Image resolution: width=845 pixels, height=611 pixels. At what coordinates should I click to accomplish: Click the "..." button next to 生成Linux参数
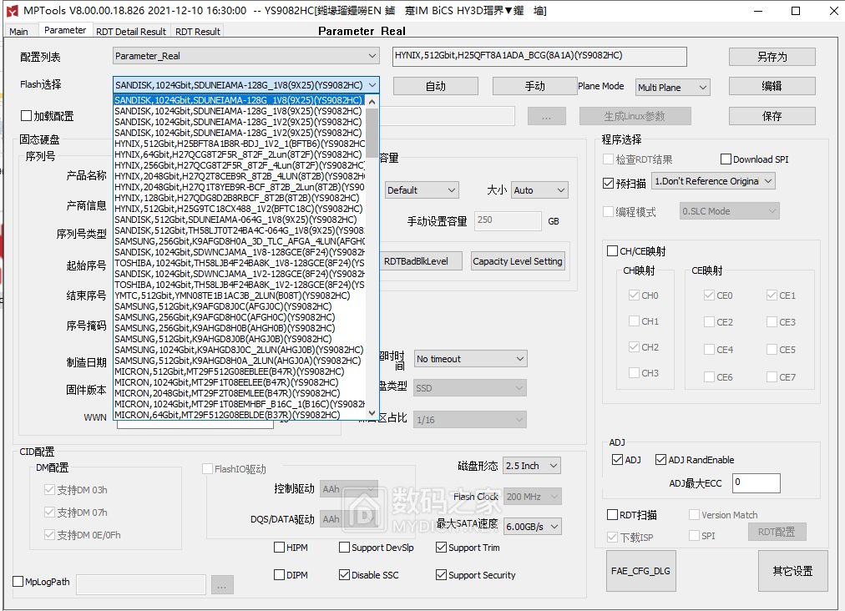tap(547, 116)
